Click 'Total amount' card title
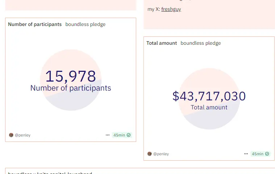 (x=162, y=43)
